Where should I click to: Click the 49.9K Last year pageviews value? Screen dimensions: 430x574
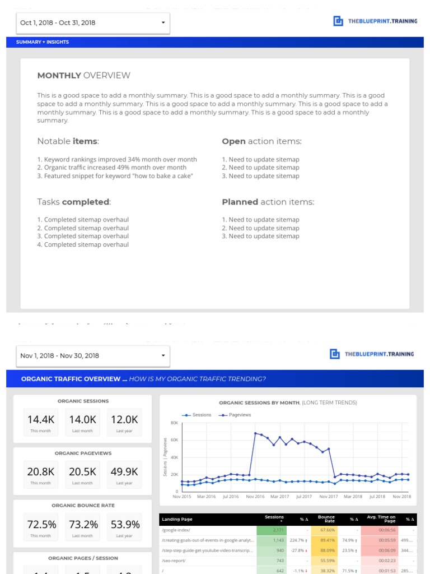(x=124, y=471)
